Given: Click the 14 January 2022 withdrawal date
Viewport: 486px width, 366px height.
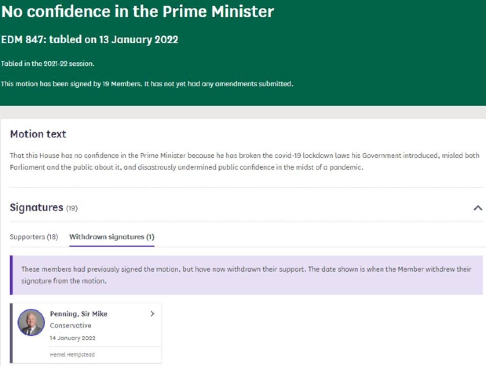Looking at the screenshot, I should coord(73,338).
